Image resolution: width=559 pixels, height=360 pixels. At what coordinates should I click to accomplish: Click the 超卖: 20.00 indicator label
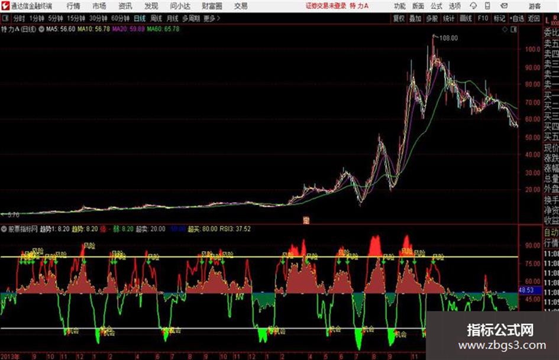tap(150, 229)
